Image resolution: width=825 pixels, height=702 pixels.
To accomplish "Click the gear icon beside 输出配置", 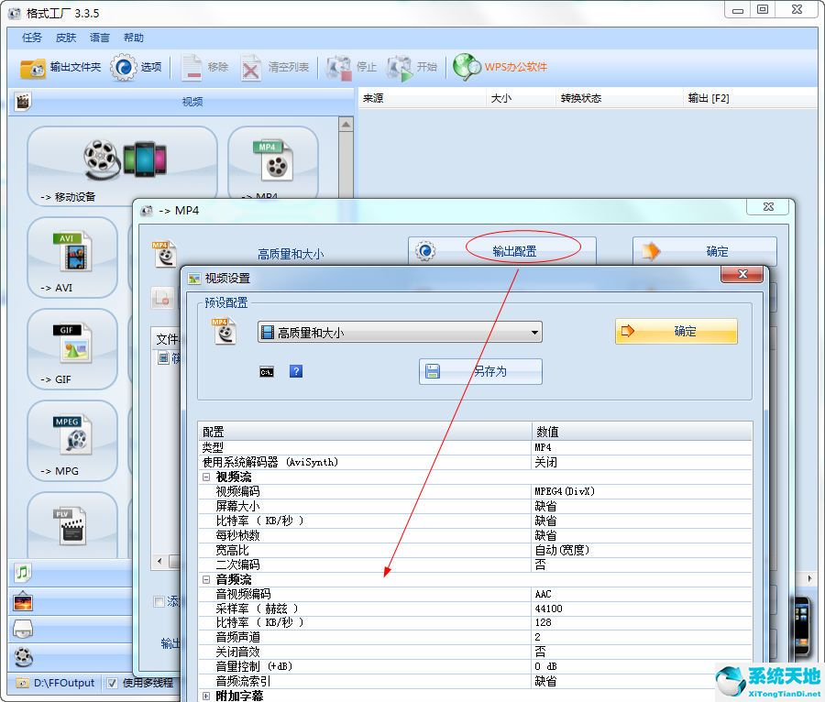I will point(425,251).
